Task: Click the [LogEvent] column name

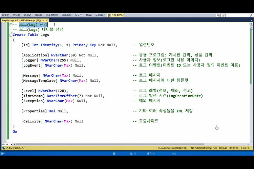Action: click(32, 65)
